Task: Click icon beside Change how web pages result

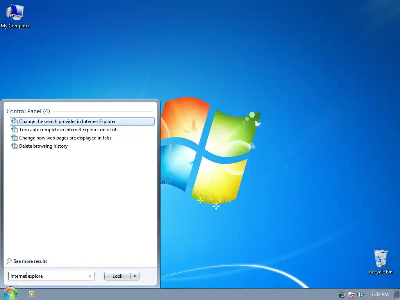Action: [14, 138]
